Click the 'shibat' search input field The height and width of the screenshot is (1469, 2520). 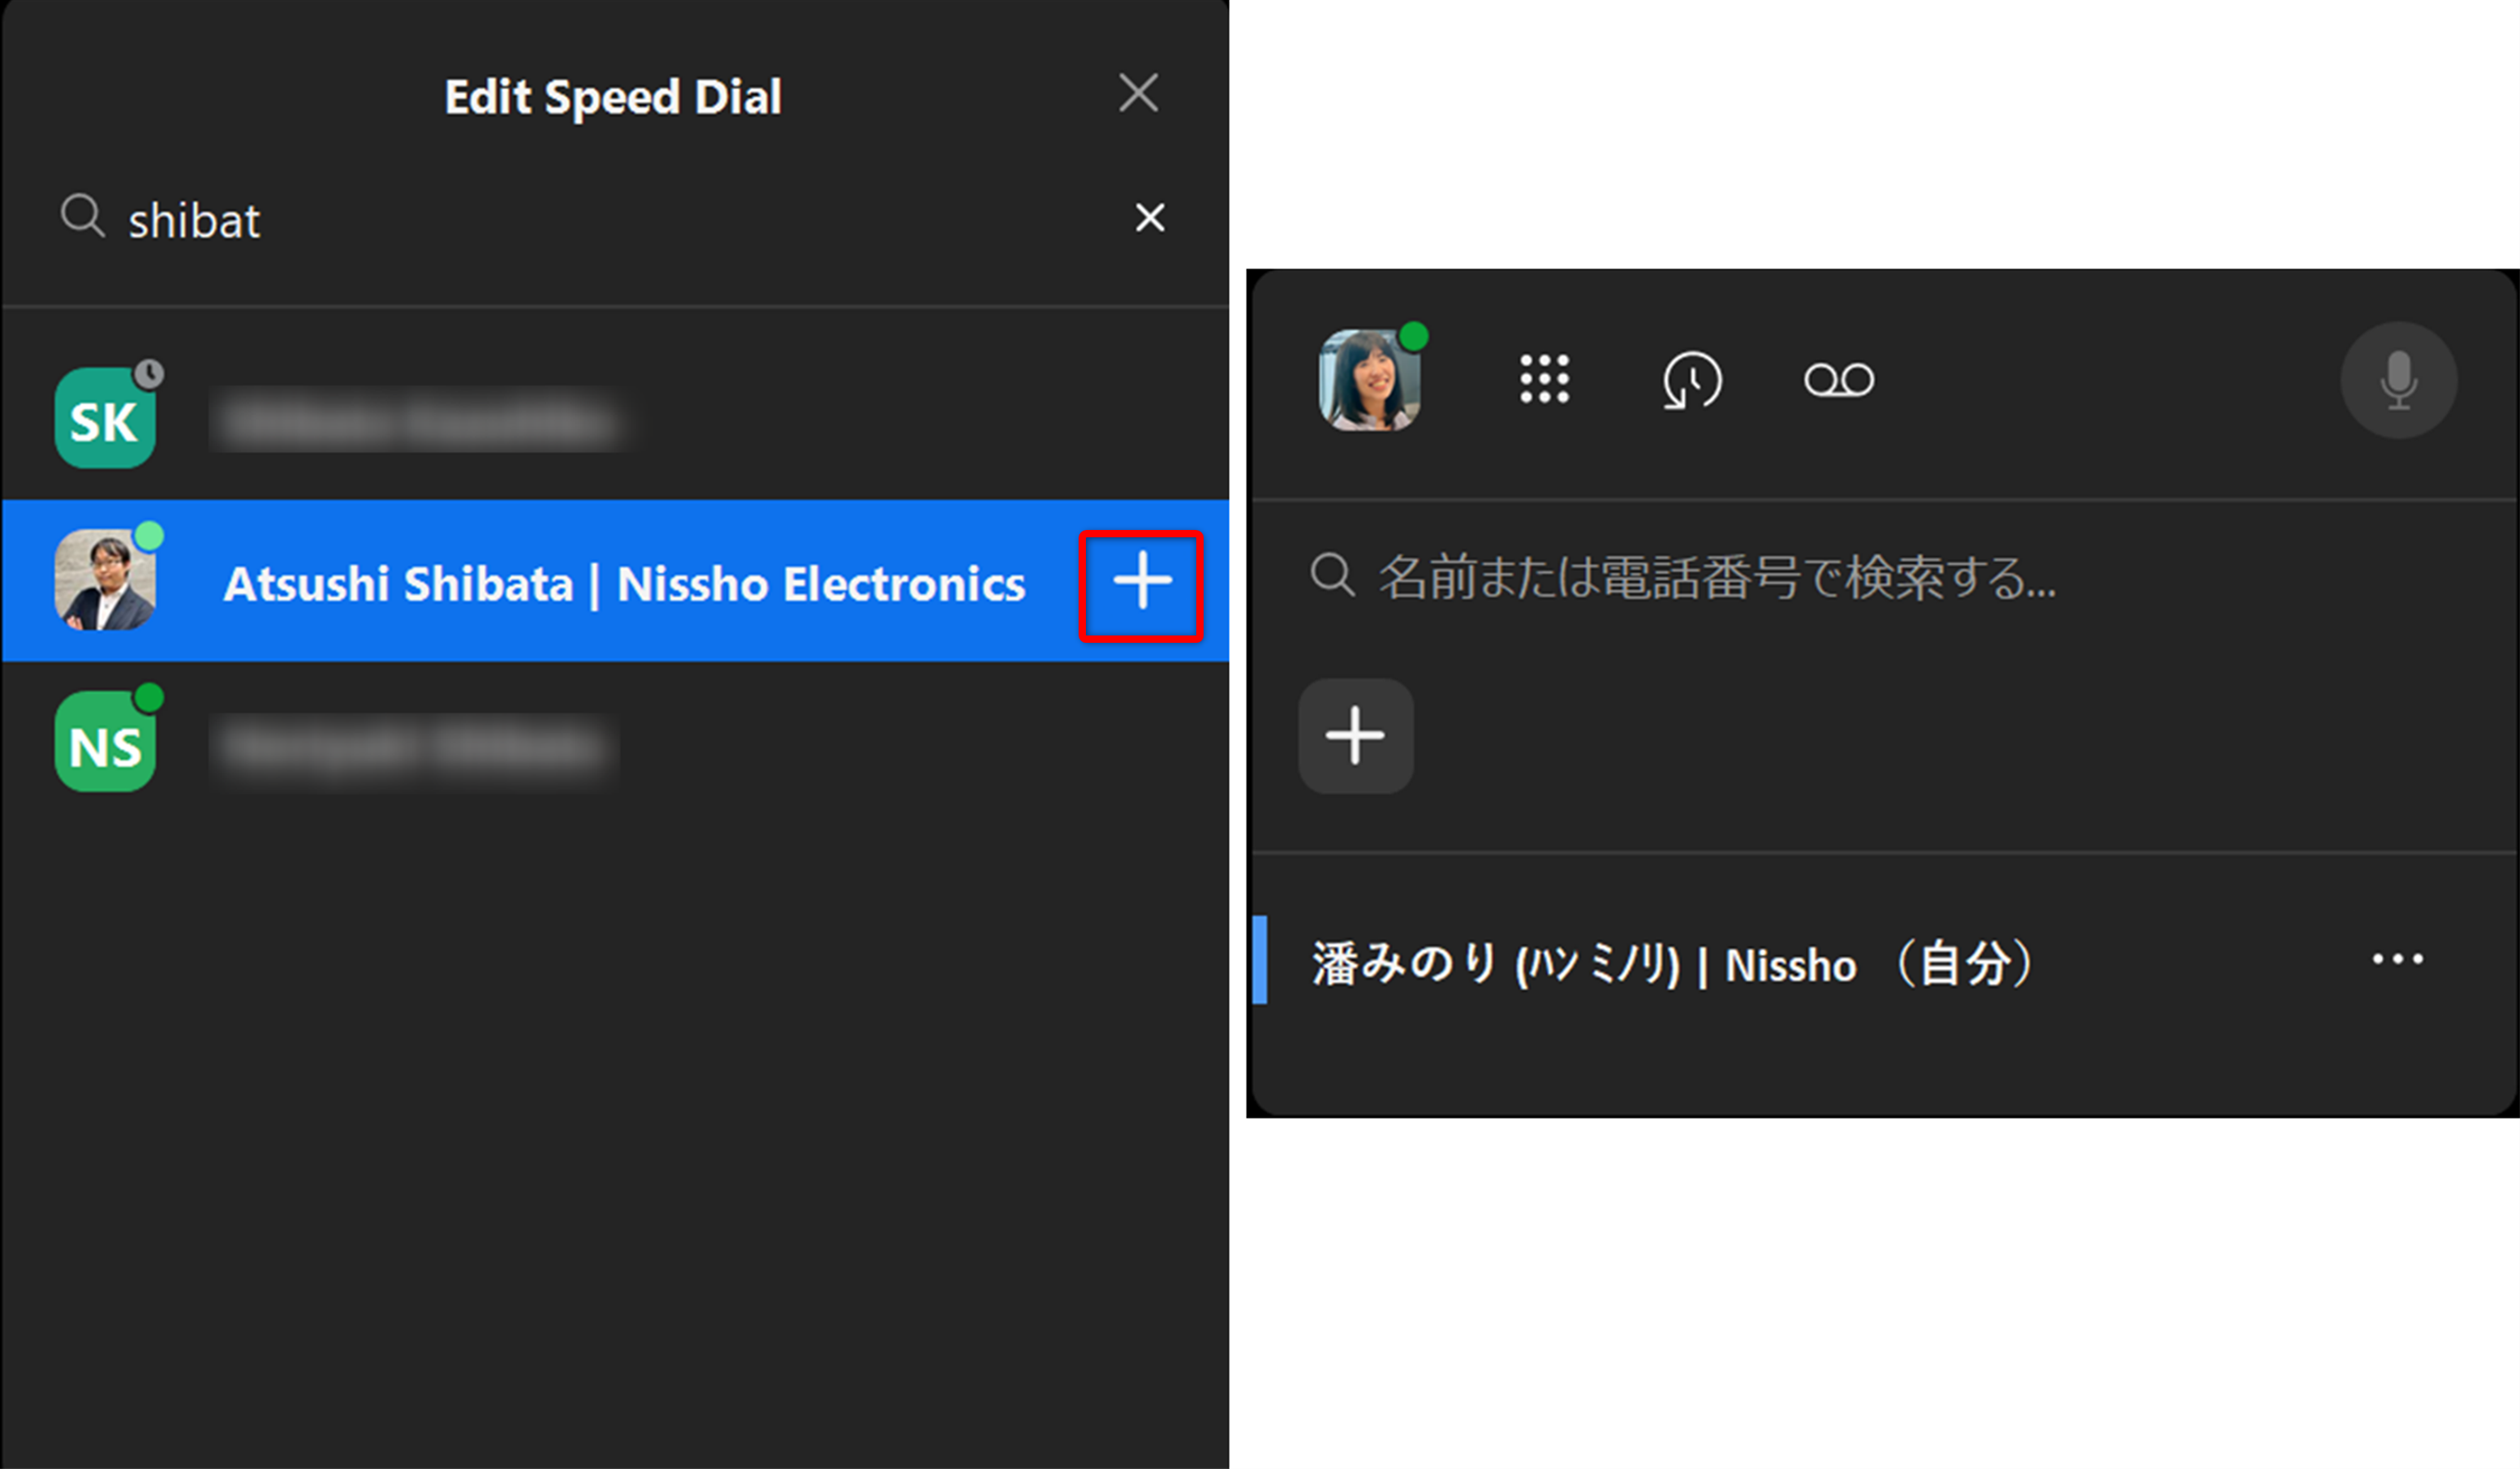600,219
